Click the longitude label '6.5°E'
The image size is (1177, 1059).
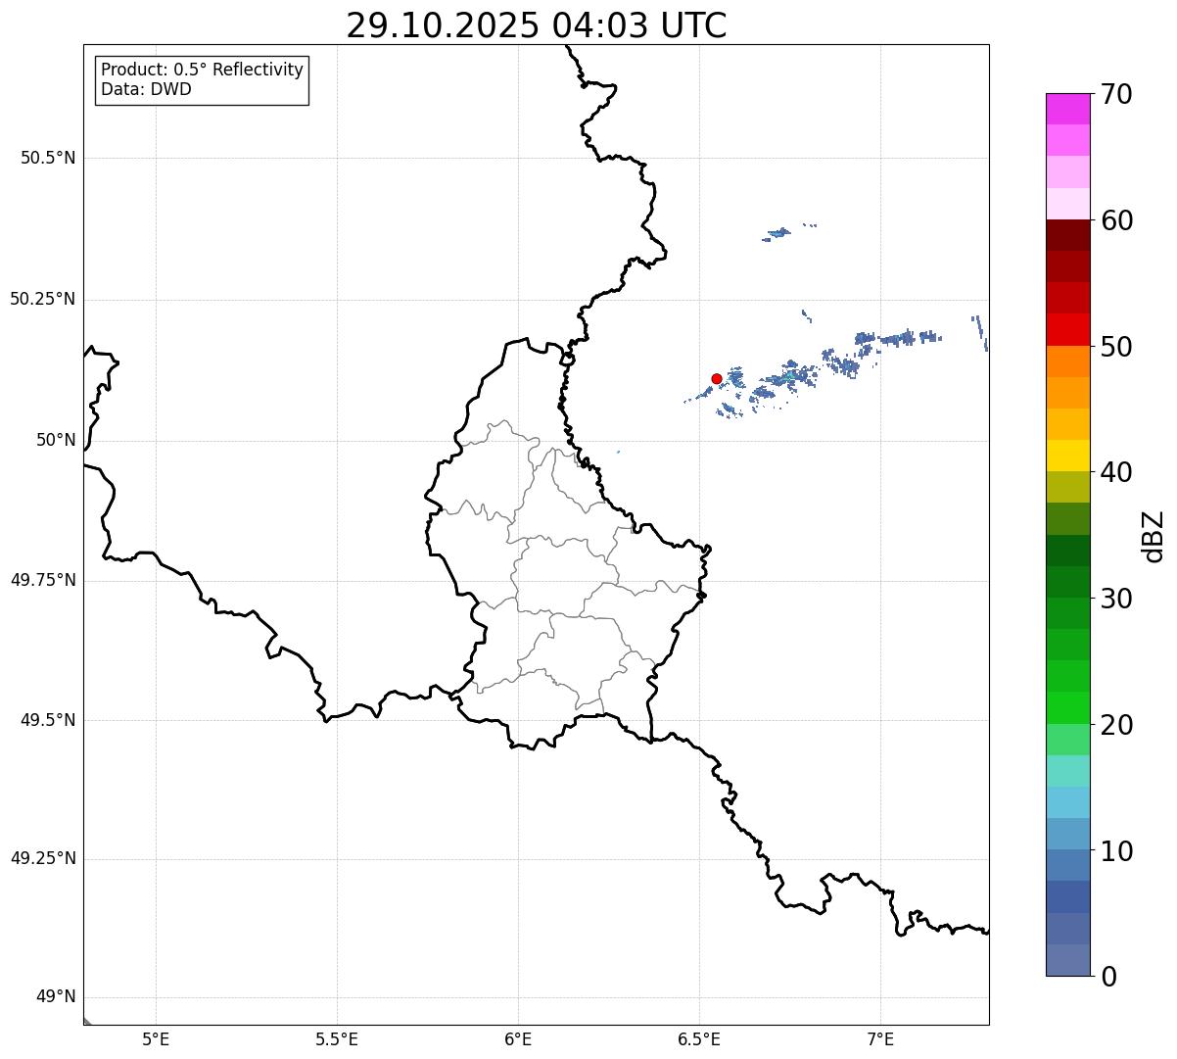pos(699,1039)
